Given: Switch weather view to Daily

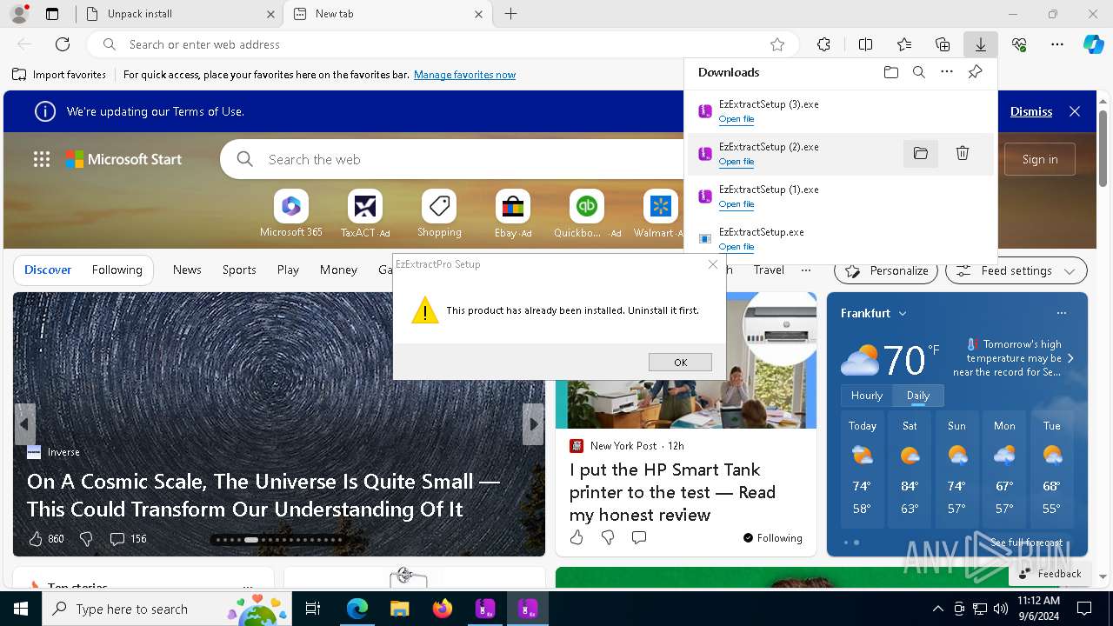Looking at the screenshot, I should [x=918, y=396].
